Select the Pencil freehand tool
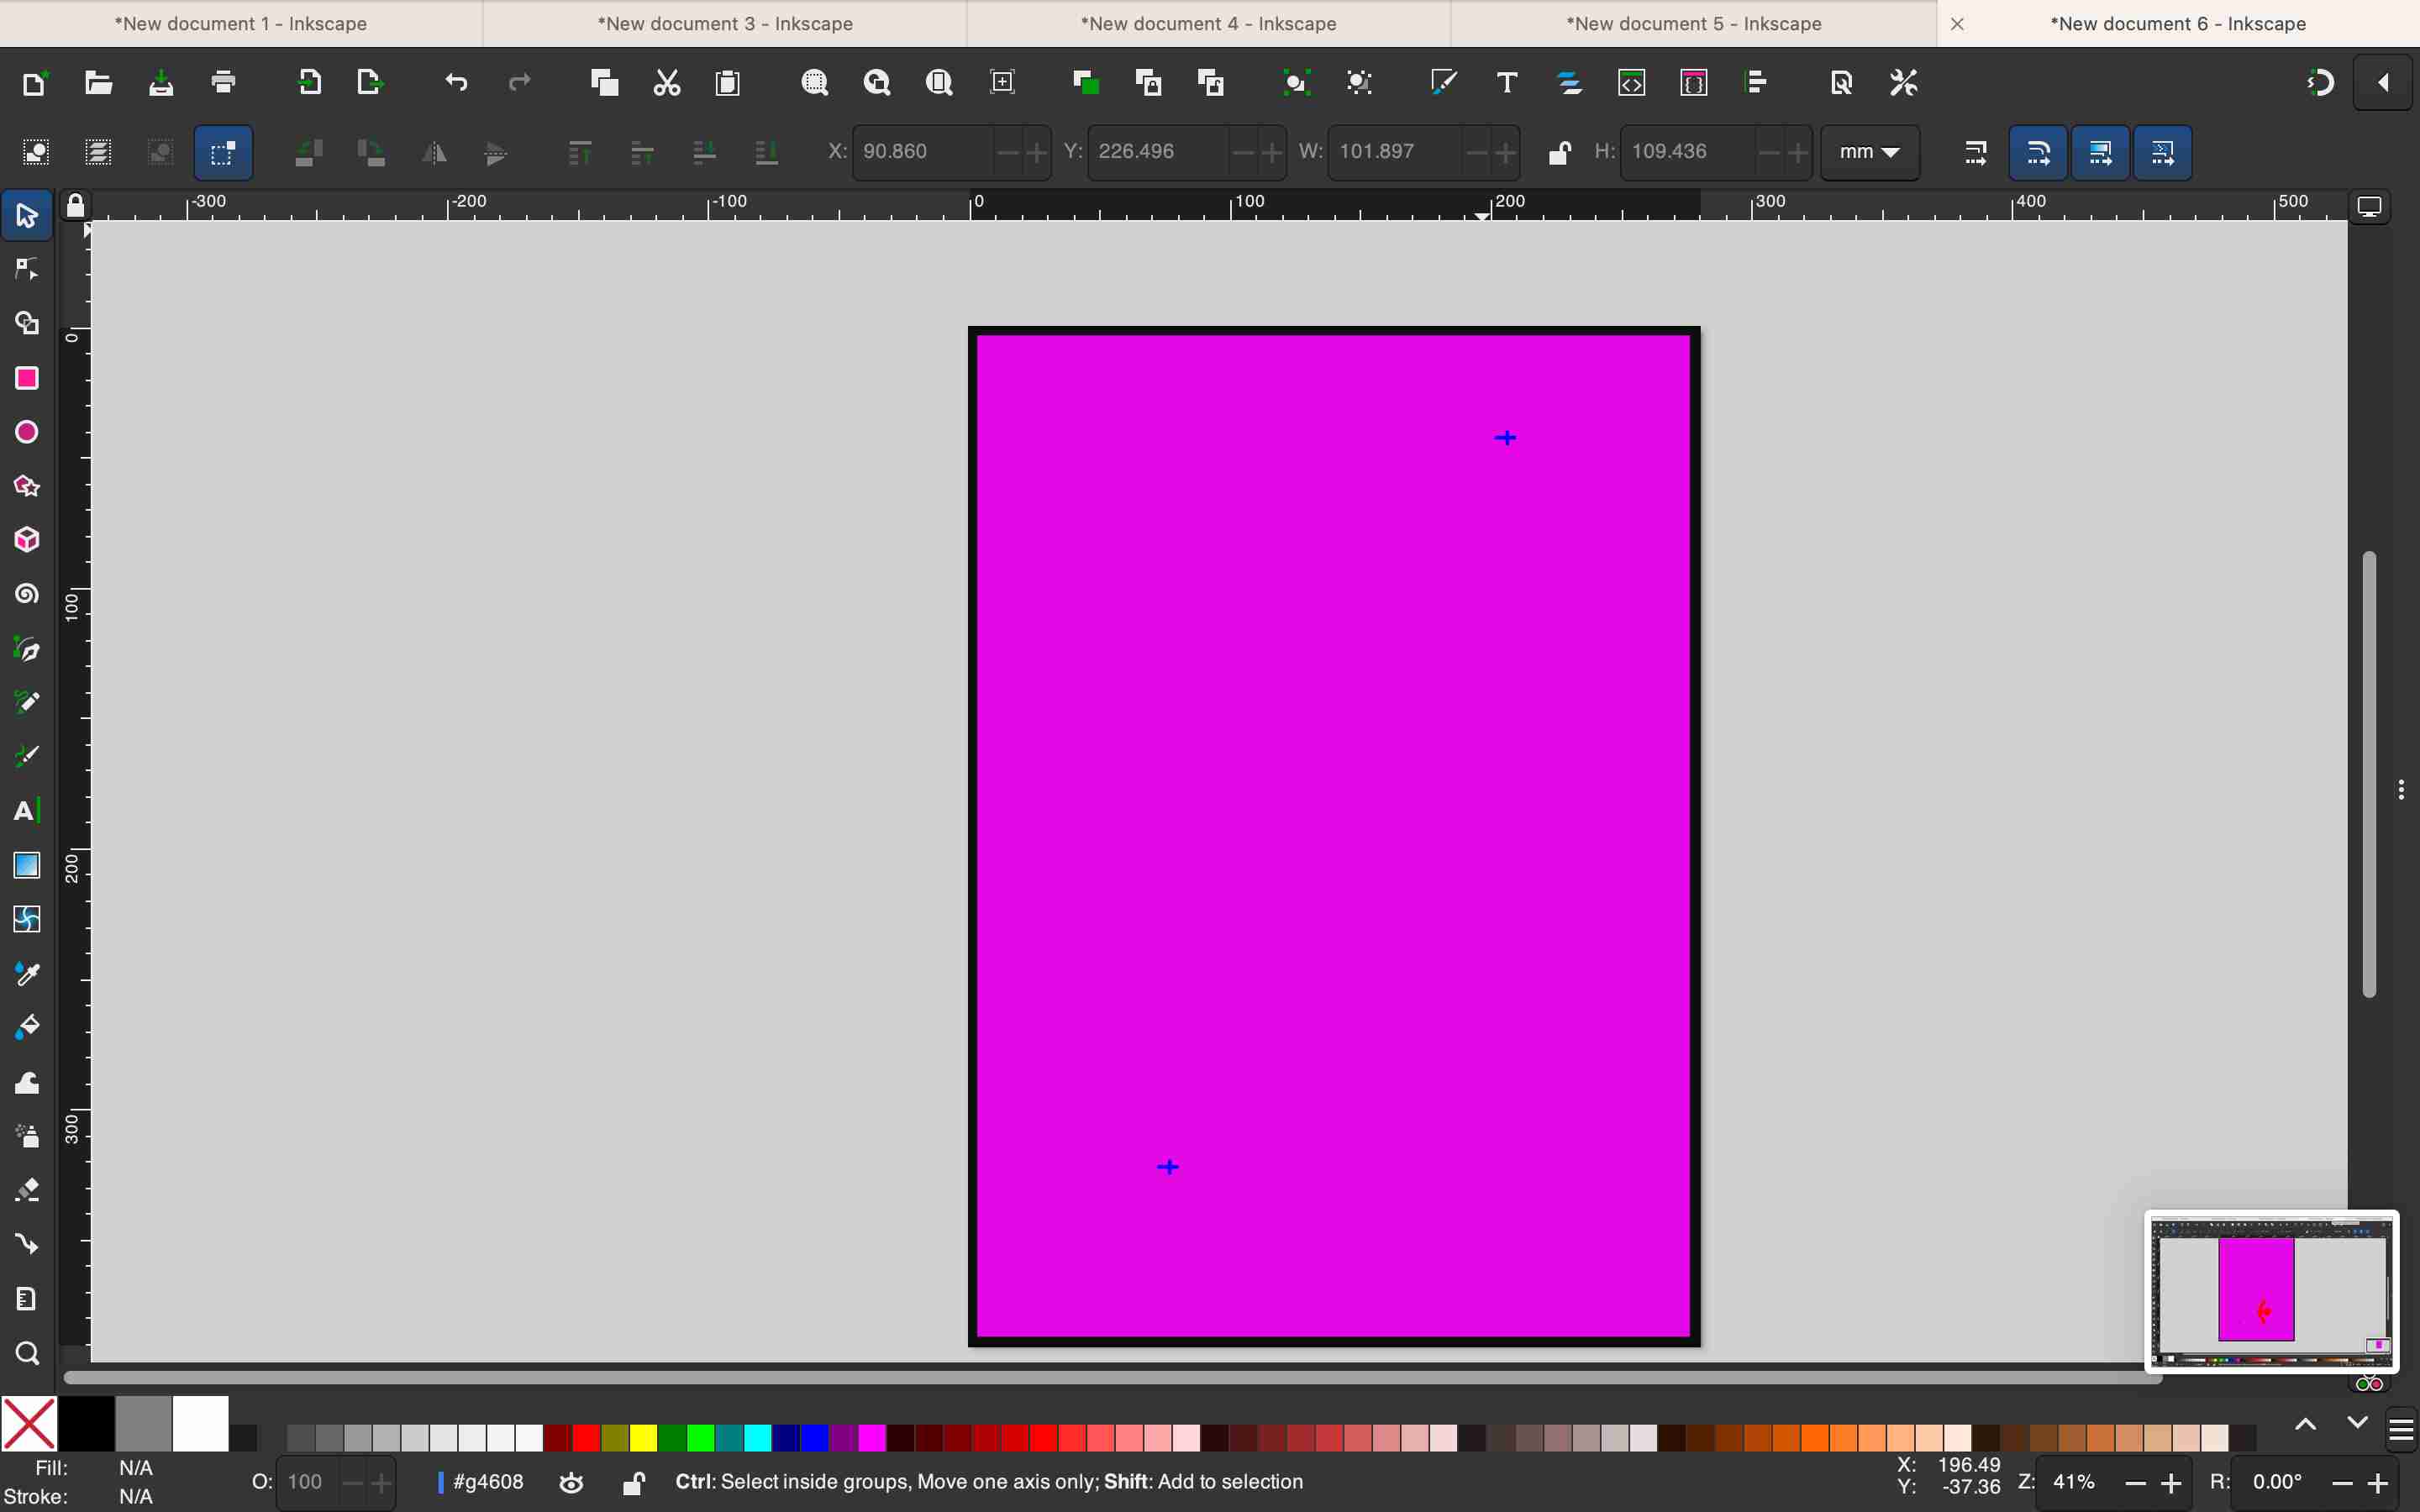 (x=27, y=703)
